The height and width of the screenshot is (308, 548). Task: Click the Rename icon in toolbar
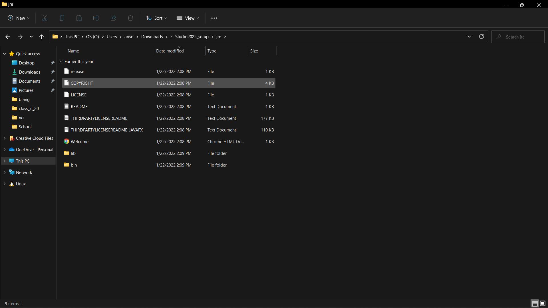96,18
